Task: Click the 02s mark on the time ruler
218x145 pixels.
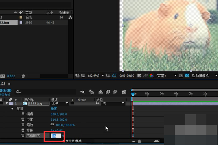Action: tap(147, 94)
